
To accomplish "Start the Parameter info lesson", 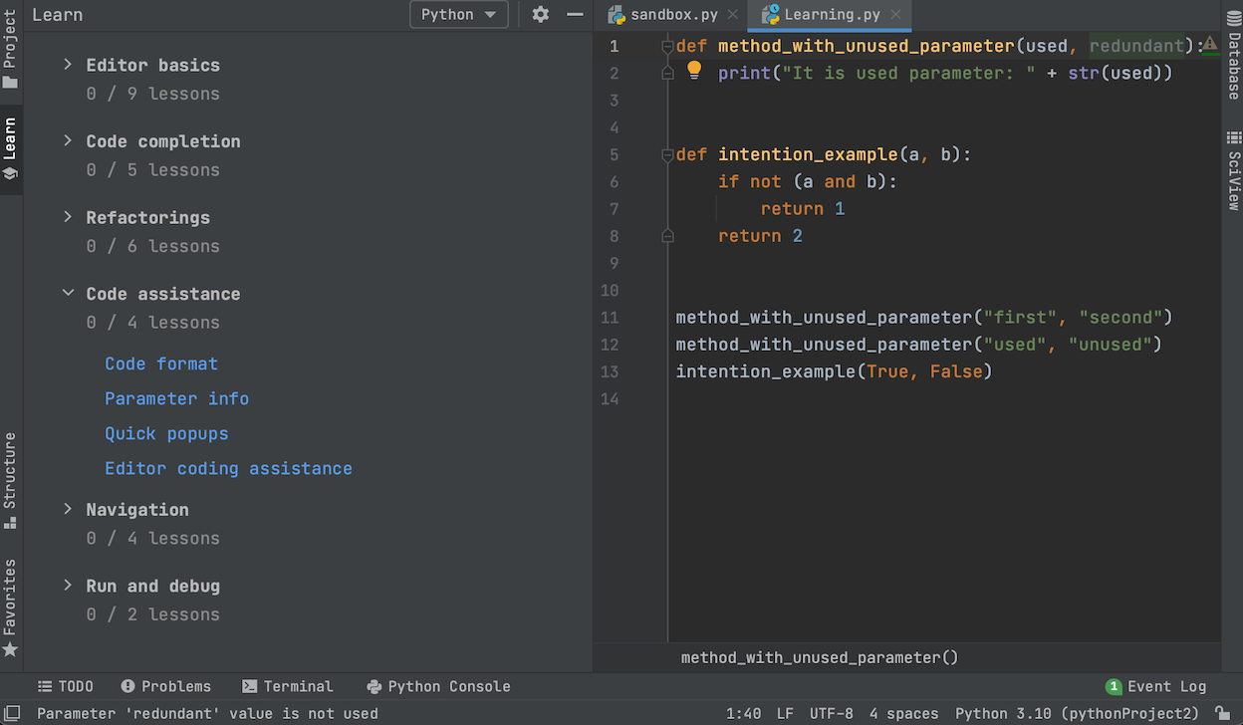I will [177, 398].
